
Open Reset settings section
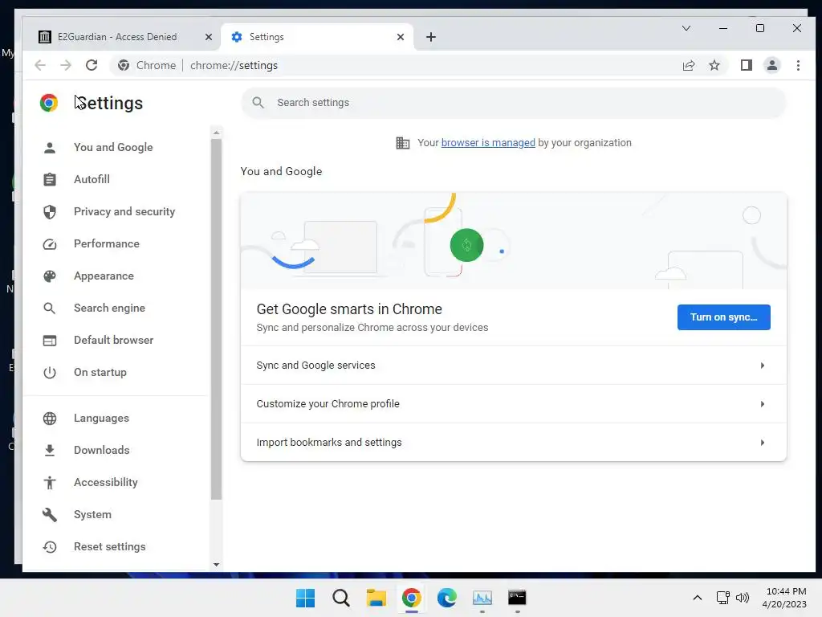tap(109, 546)
